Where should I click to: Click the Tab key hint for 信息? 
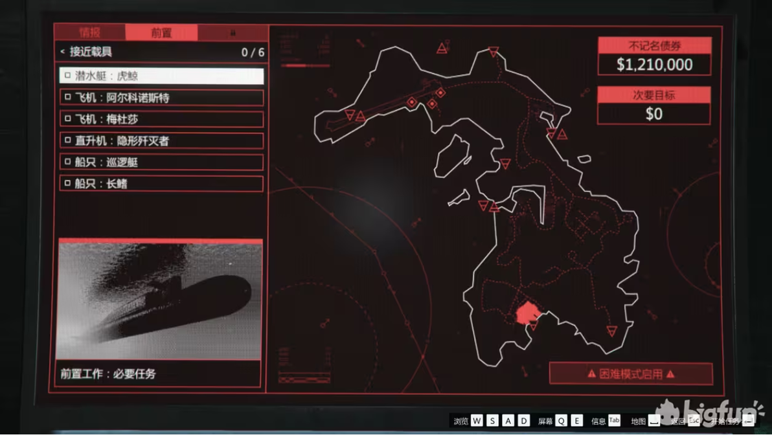pos(615,420)
